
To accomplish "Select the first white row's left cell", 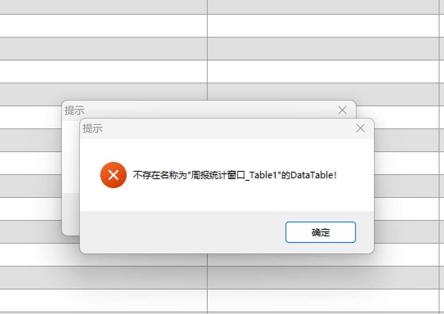I will click(x=103, y=26).
